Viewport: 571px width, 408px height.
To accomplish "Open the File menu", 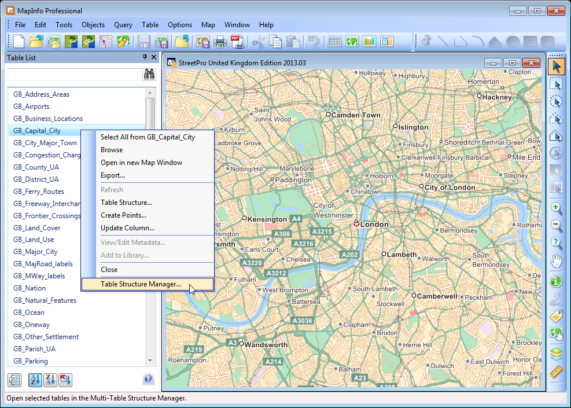I will 20,25.
